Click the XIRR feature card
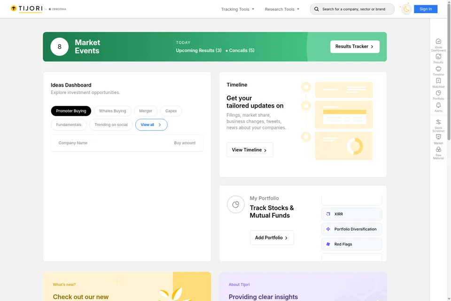The width and height of the screenshot is (451, 301). pyautogui.click(x=351, y=214)
